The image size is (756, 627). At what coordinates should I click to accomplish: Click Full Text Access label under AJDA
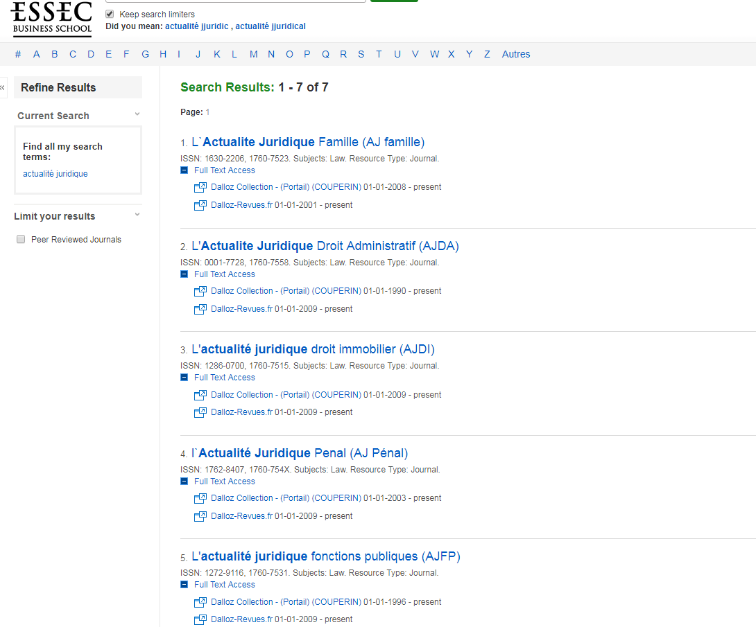coord(225,274)
